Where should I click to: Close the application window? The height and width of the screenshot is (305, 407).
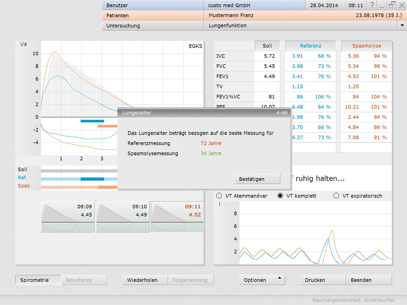[401, 5]
